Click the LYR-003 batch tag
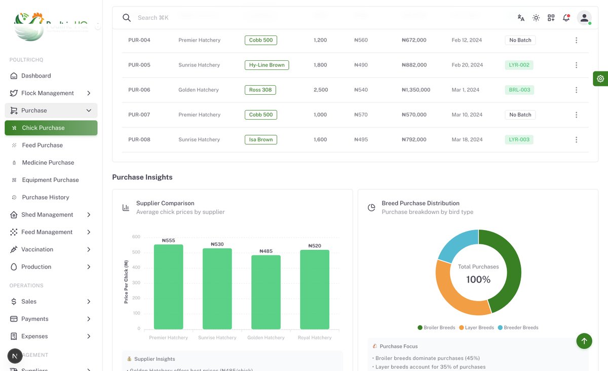The width and height of the screenshot is (608, 371). [x=519, y=139]
